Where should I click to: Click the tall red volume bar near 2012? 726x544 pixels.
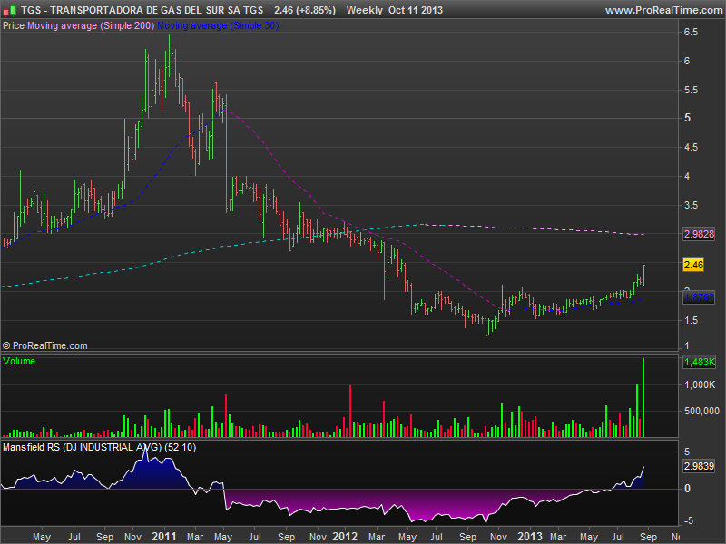(349, 413)
